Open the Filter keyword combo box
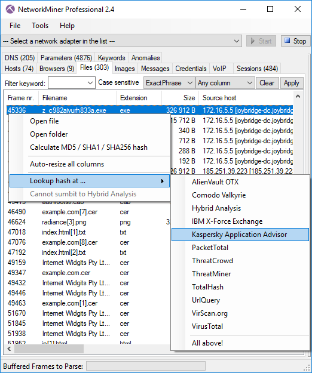 [x=72, y=83]
